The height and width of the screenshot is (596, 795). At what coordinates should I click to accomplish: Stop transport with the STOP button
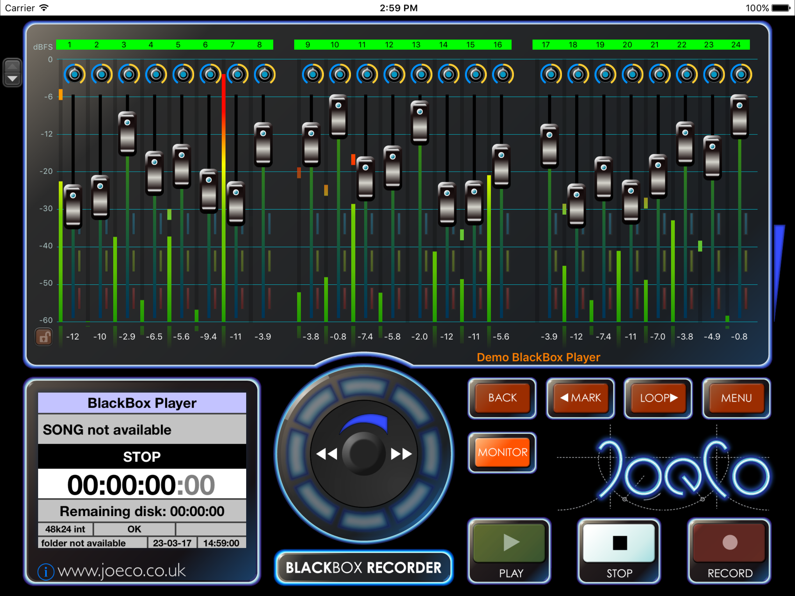click(619, 551)
